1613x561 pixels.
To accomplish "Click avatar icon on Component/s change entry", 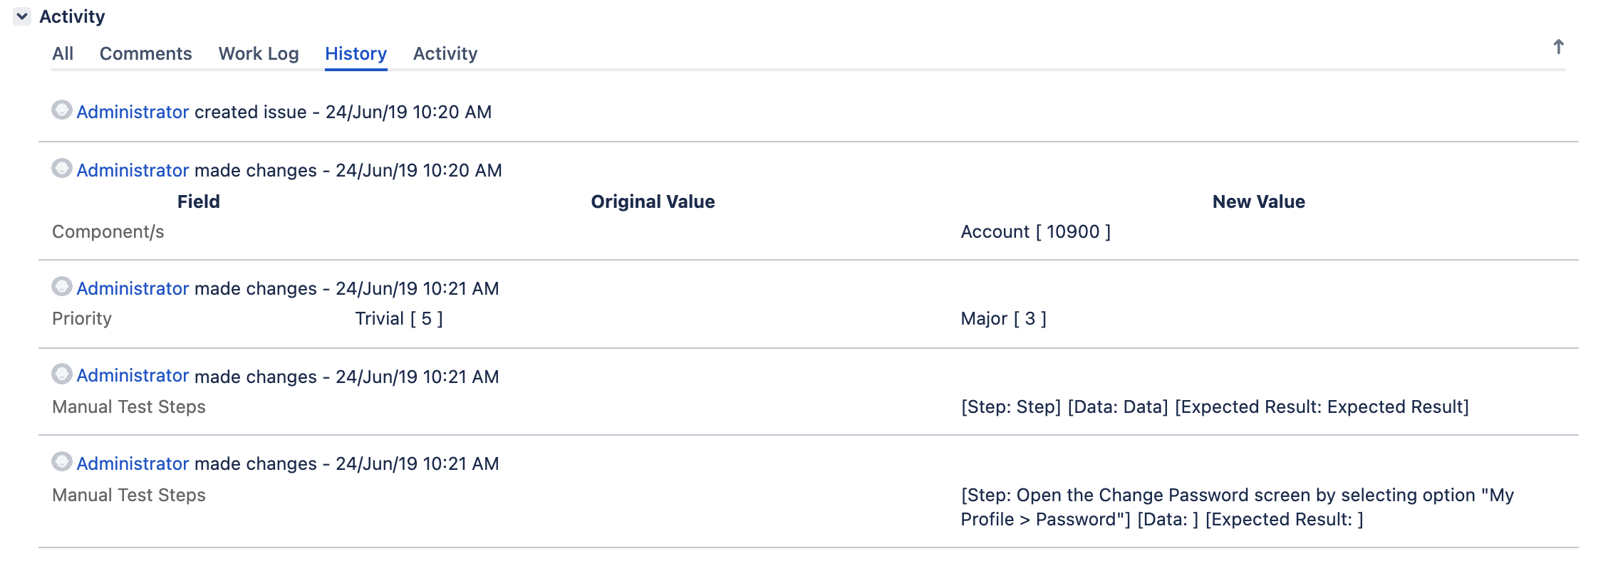I will pos(62,168).
